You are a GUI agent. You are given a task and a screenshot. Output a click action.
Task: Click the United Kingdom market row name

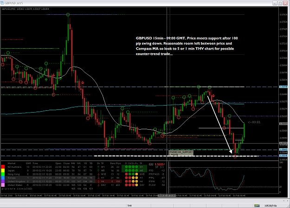16,182
